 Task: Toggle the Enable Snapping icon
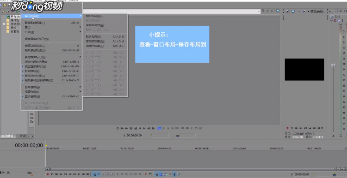156,174
